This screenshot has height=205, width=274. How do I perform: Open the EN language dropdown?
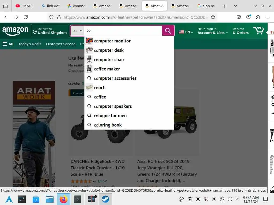(186, 32)
